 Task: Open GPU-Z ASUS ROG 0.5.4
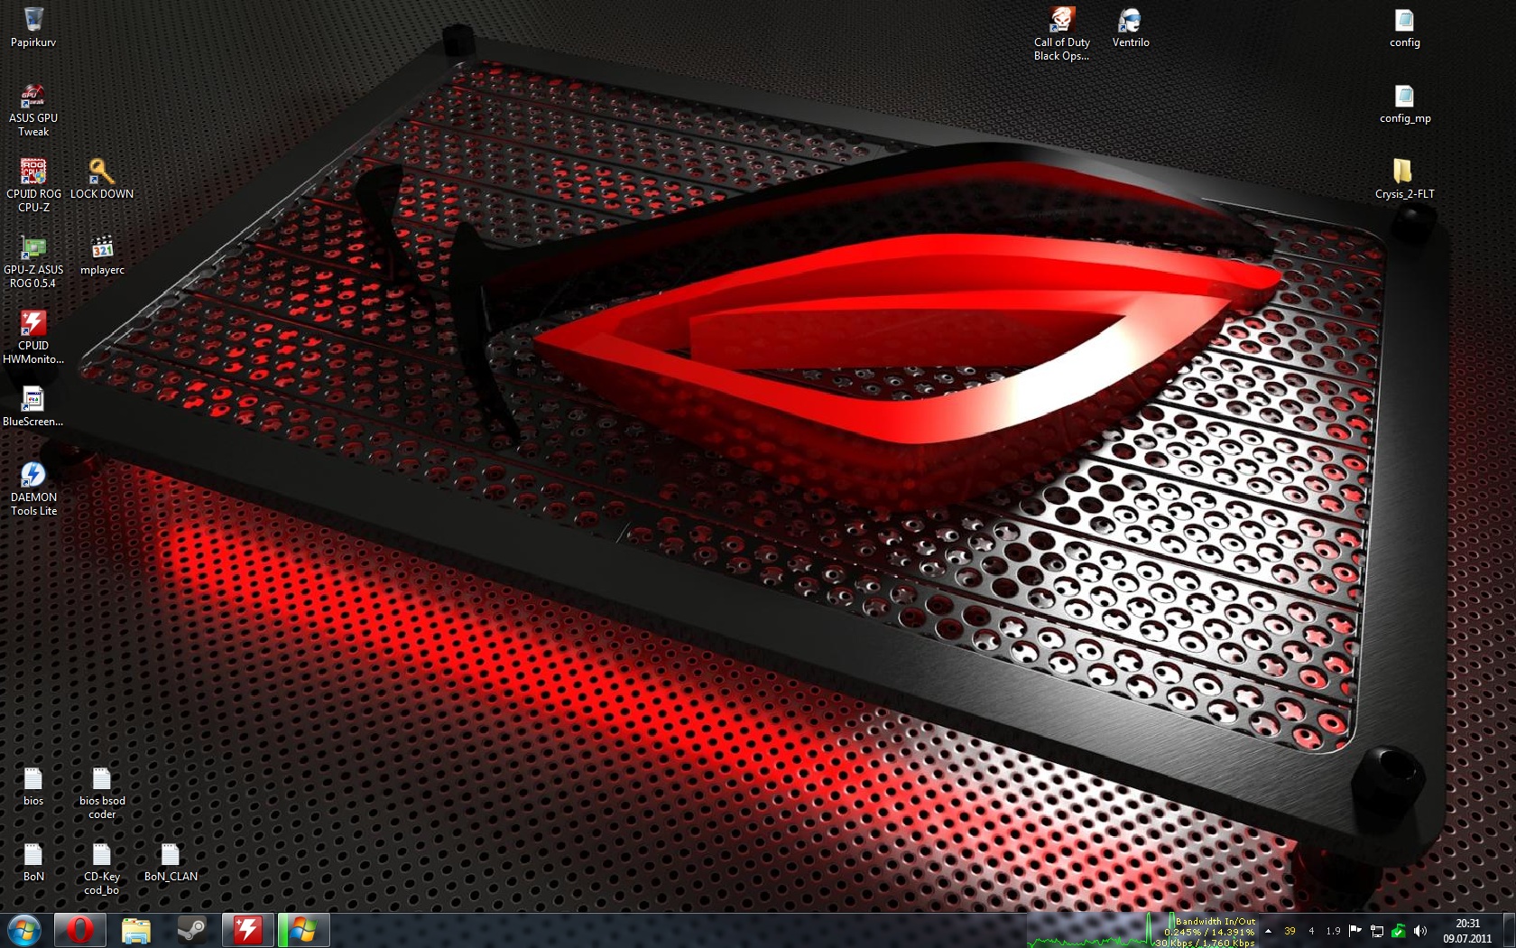(x=33, y=261)
